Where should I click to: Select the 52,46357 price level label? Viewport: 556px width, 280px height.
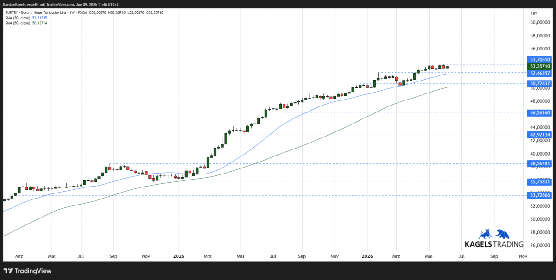pos(540,73)
